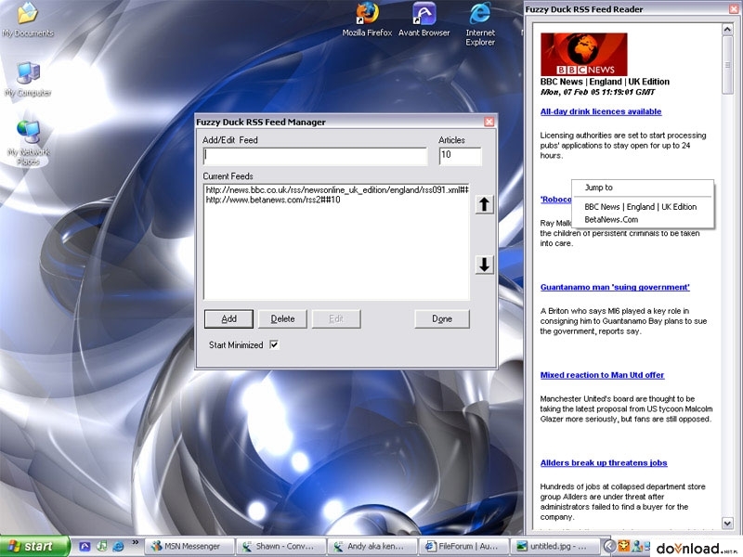Switch to FileForum taskbar button
The height and width of the screenshot is (557, 743).
463,547
